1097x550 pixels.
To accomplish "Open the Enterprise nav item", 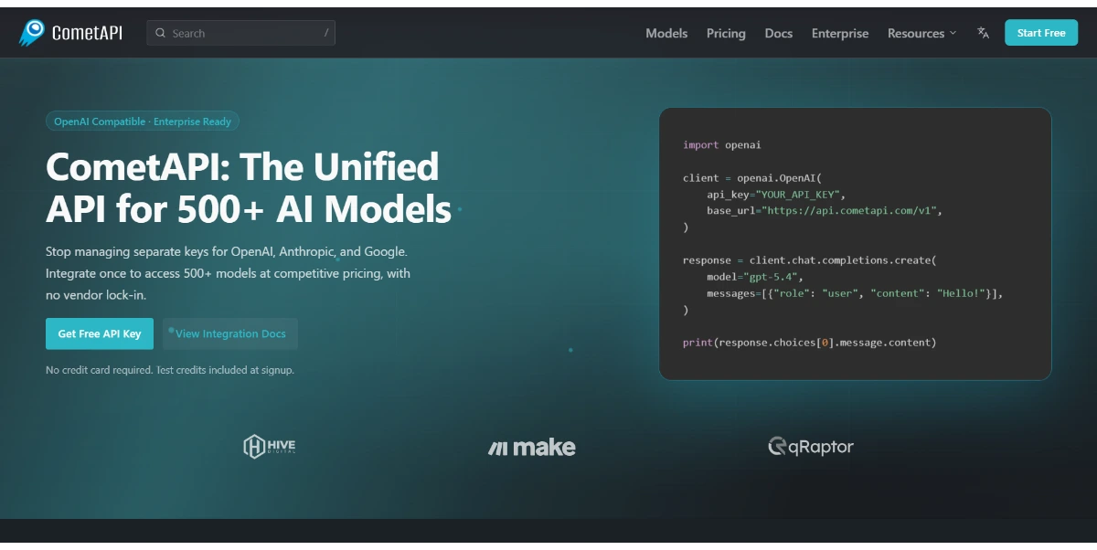I will point(840,33).
